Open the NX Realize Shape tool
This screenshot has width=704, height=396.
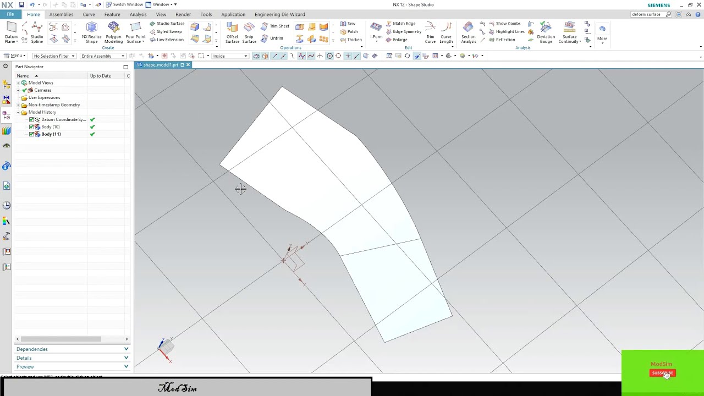tap(91, 32)
